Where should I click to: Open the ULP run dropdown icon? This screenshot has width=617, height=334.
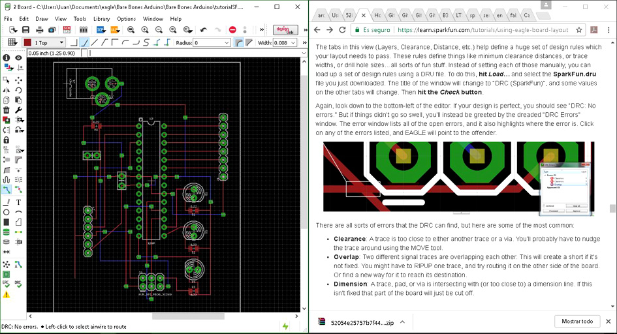(116, 30)
